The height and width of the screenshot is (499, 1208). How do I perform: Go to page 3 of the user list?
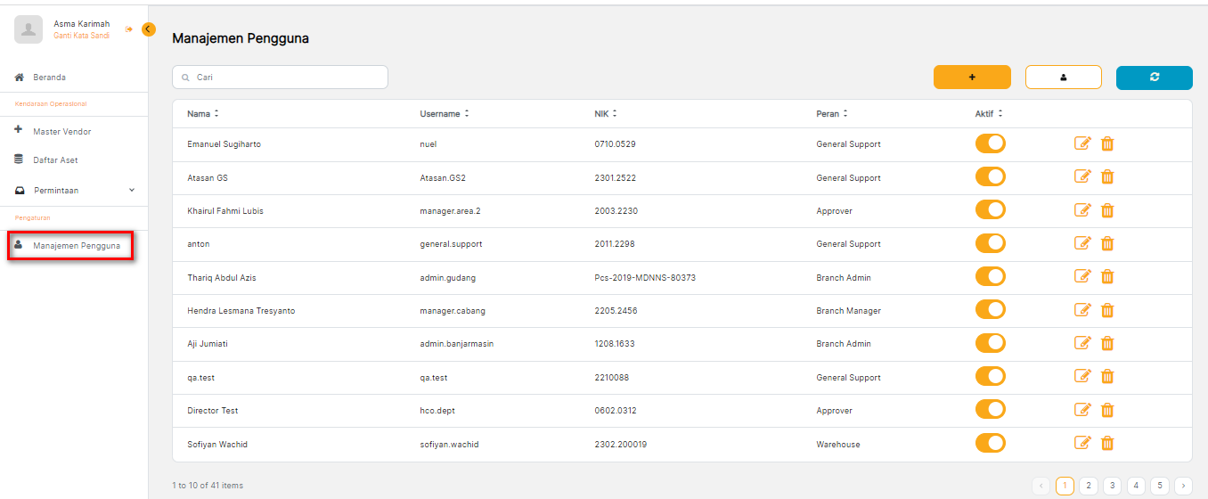[1112, 486]
